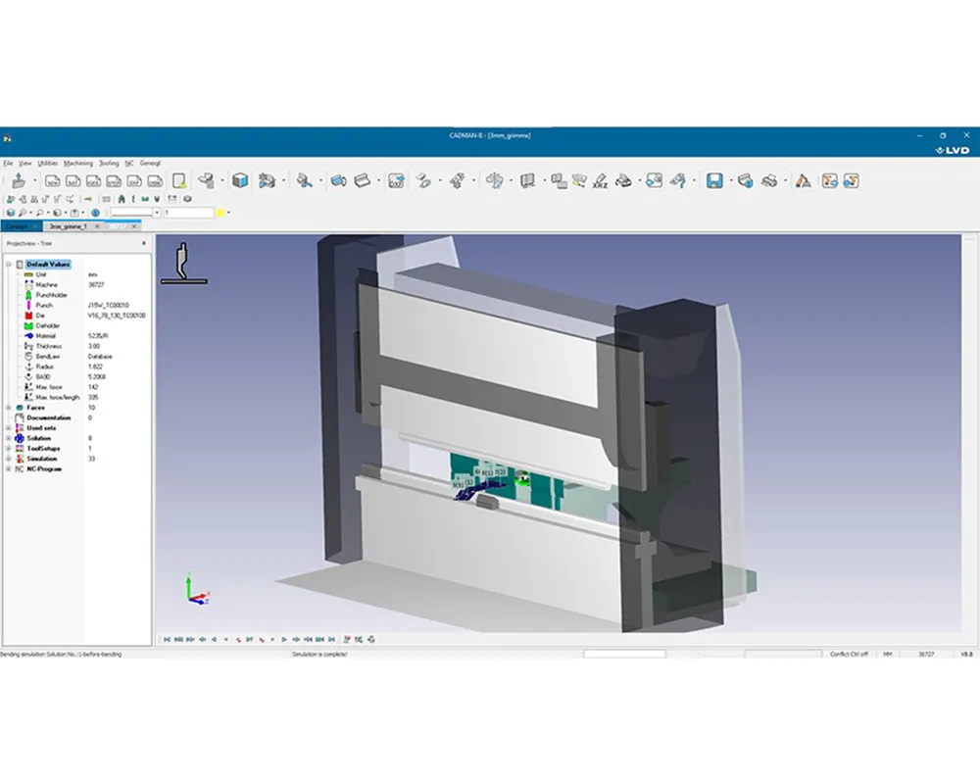The image size is (980, 784).
Task: Expand the ToolSetups tree node
Action: [x=9, y=448]
